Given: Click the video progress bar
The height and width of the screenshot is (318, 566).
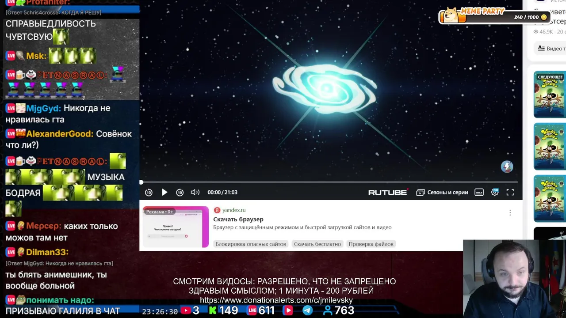Looking at the screenshot, I should click(x=329, y=182).
